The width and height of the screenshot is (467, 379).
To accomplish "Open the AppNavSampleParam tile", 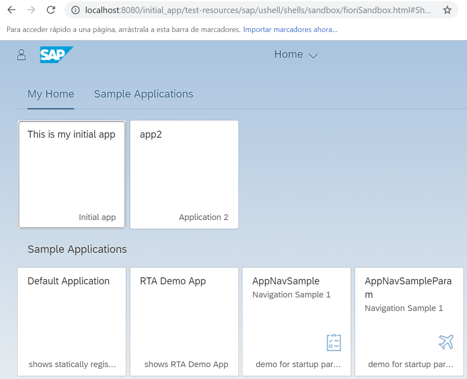I will [409, 322].
